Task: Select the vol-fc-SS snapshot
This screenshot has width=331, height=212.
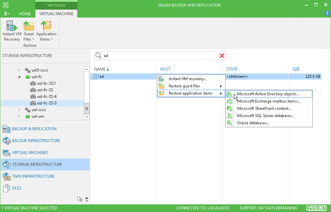Action: pyautogui.click(x=45, y=90)
